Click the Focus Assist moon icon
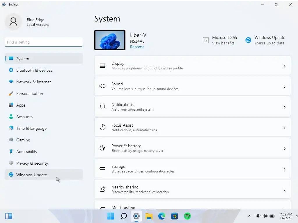The image size is (298, 223). 102,127
